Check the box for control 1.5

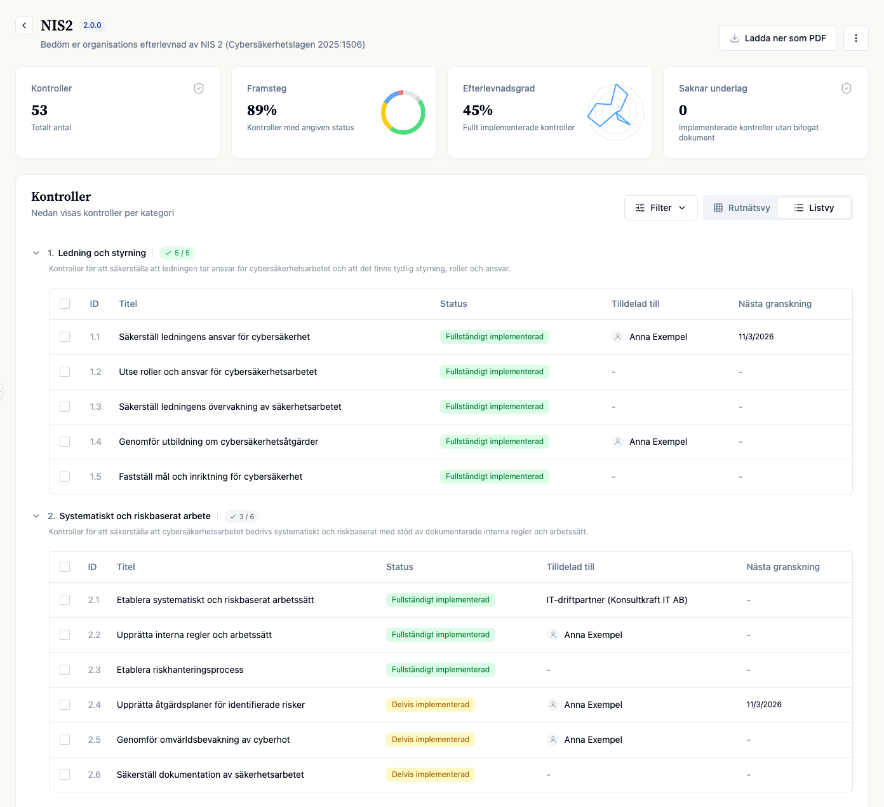65,477
